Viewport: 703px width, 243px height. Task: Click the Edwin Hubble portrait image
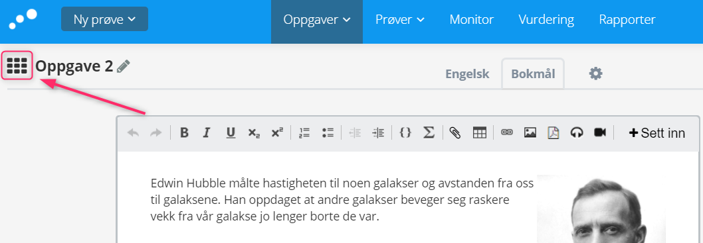601,209
